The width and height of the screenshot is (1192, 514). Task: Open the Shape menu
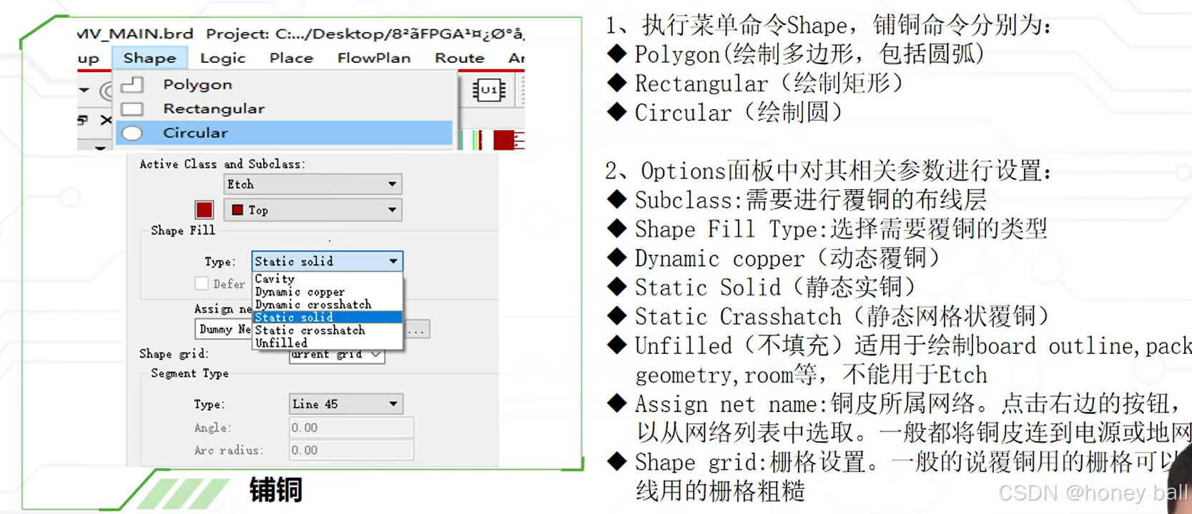(149, 58)
